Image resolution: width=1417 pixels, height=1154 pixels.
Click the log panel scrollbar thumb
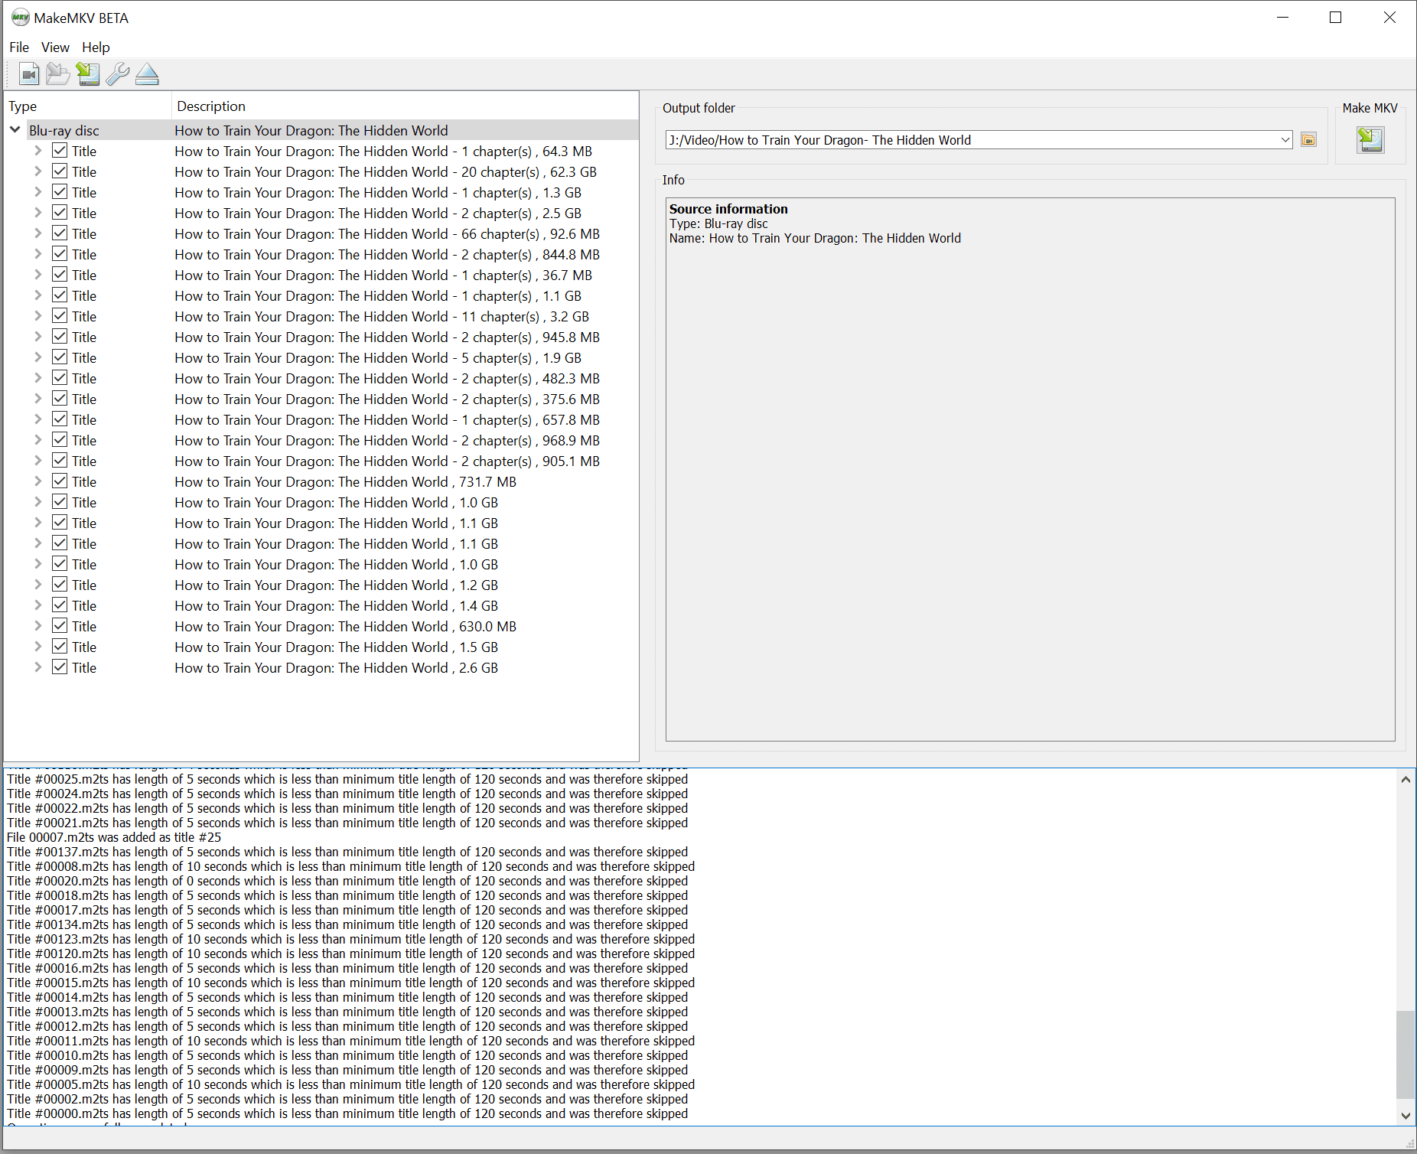1406,1055
